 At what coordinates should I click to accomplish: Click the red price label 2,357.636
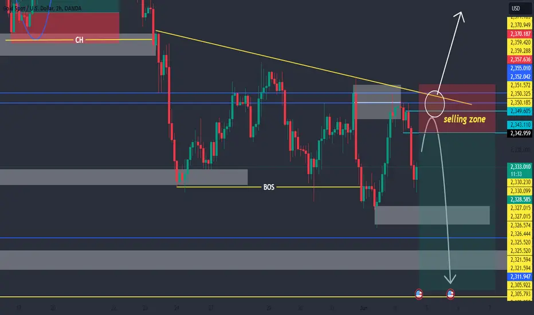tap(520, 59)
